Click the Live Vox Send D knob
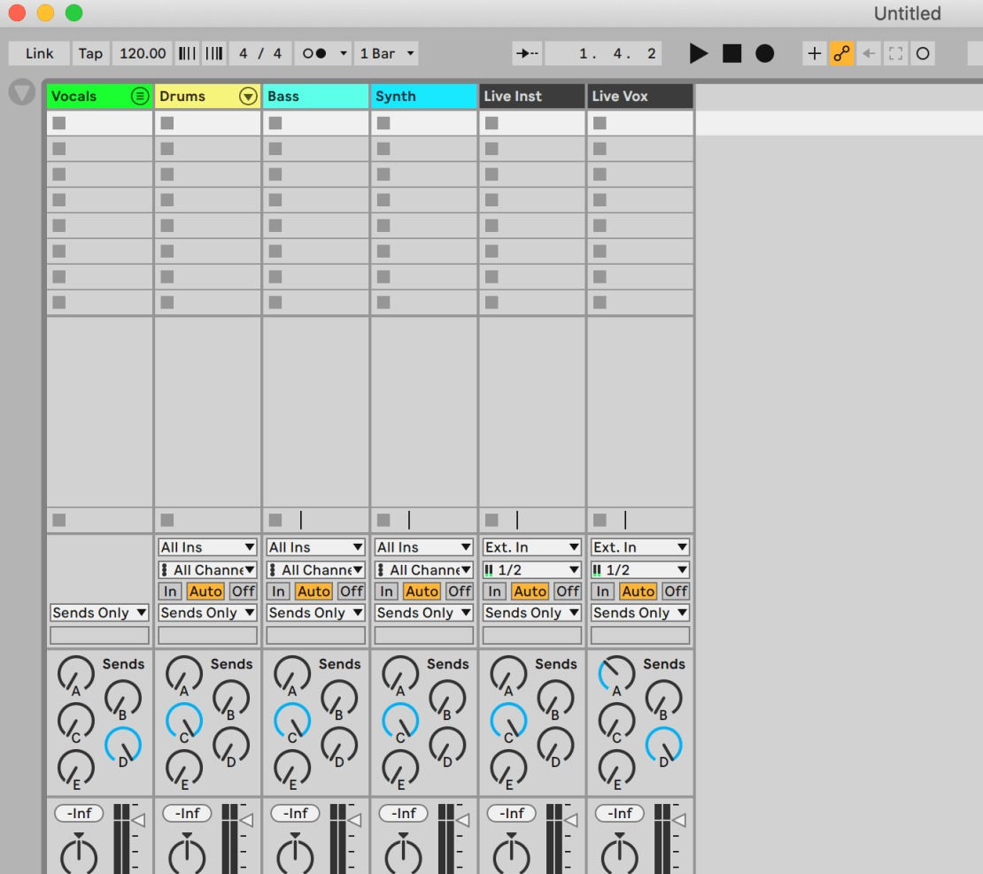983x874 pixels. click(x=664, y=746)
